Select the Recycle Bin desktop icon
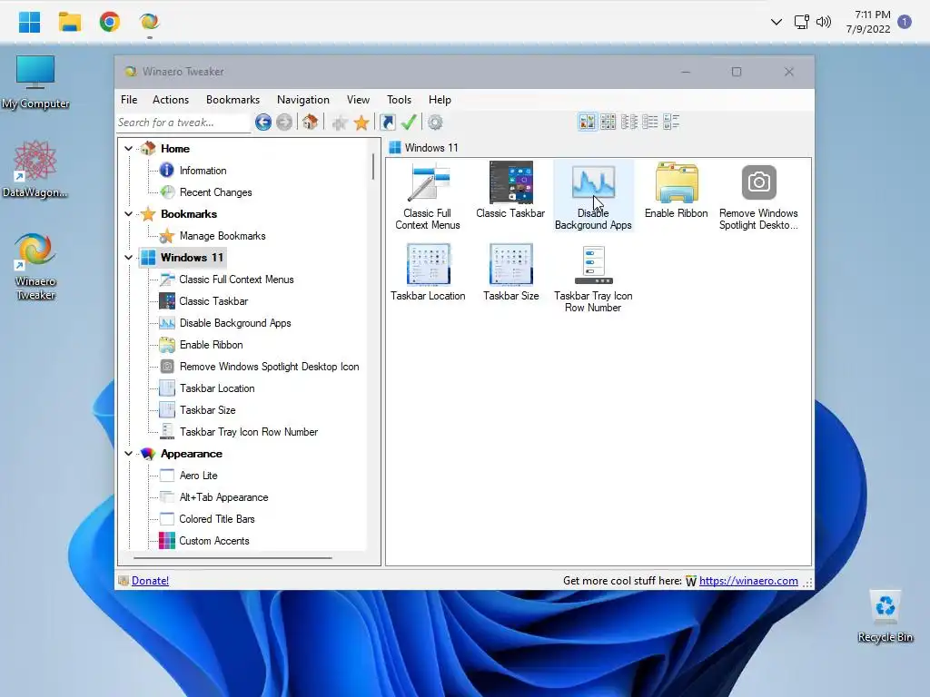This screenshot has height=697, width=930. pyautogui.click(x=885, y=616)
